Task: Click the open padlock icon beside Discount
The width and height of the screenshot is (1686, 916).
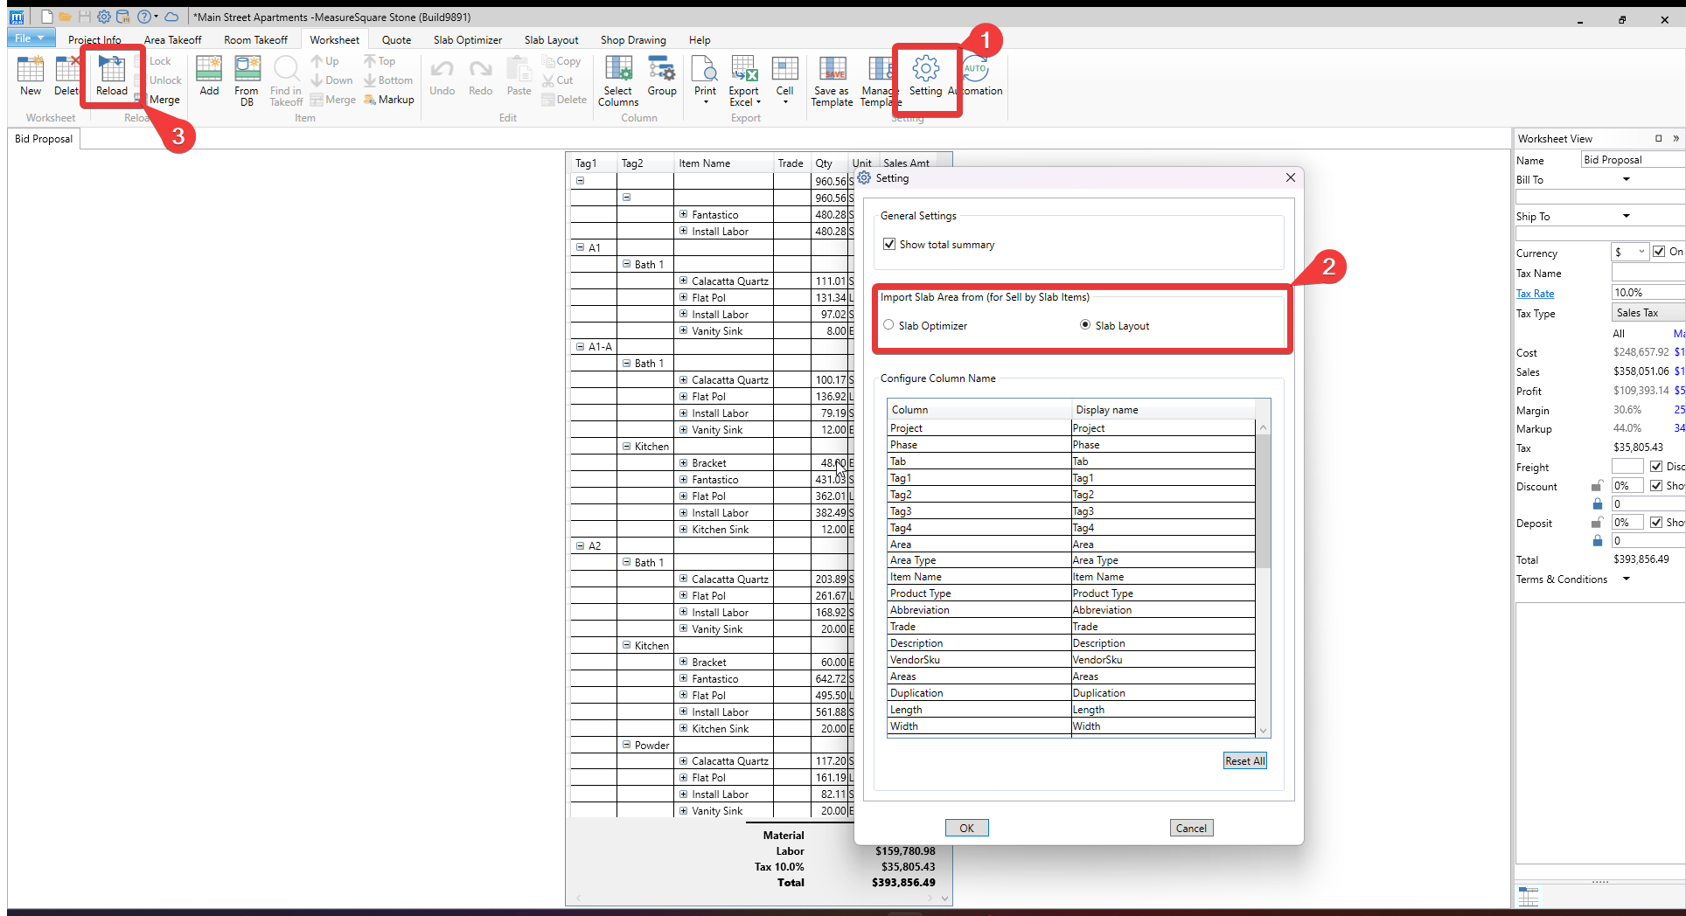Action: pyautogui.click(x=1597, y=486)
